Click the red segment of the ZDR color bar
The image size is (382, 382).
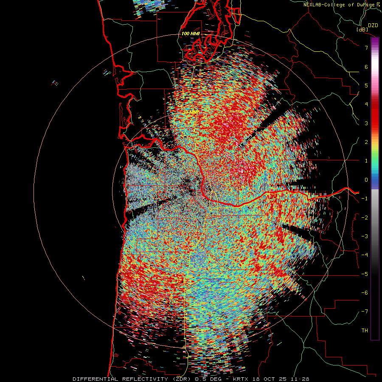tap(375, 115)
